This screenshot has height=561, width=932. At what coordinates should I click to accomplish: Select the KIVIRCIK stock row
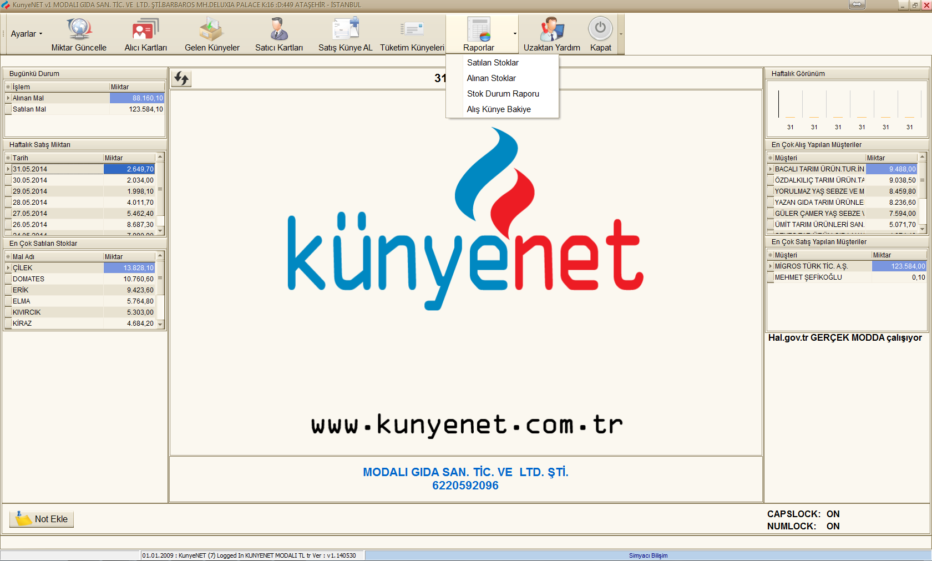(x=80, y=312)
